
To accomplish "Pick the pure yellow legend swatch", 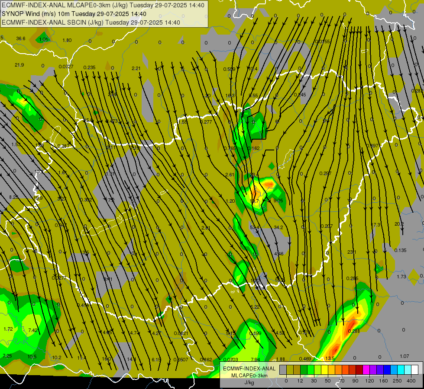I will (324, 370).
